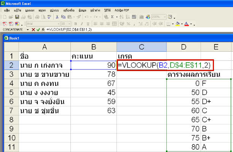Cancel the formula with the red X
Image resolution: width=233 pixels, height=152 pixels.
click(33, 29)
